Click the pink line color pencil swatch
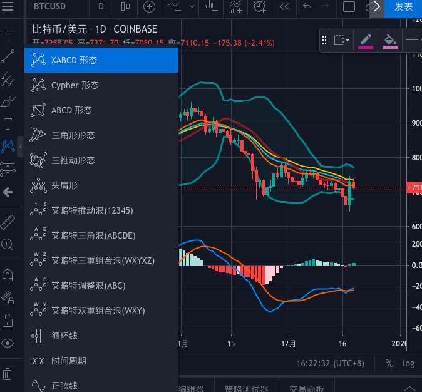This screenshot has height=392, width=422. (366, 40)
